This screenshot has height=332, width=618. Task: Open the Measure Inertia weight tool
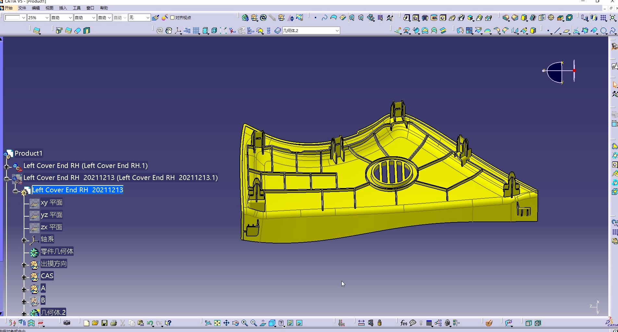point(379,323)
